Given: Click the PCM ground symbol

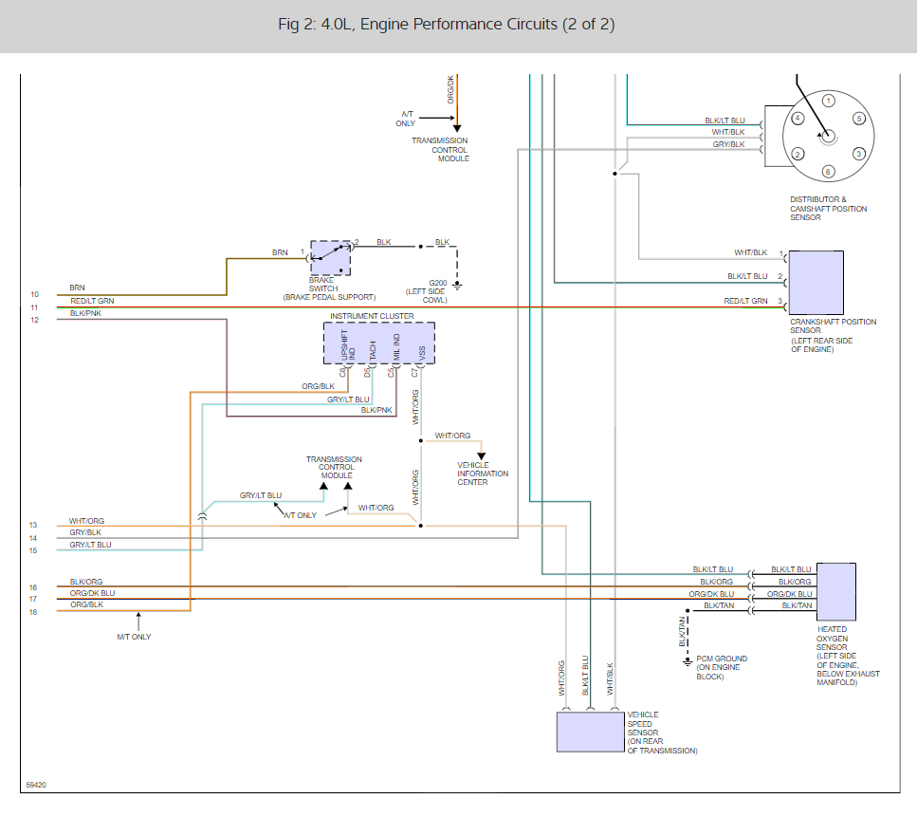Looking at the screenshot, I should (x=688, y=661).
